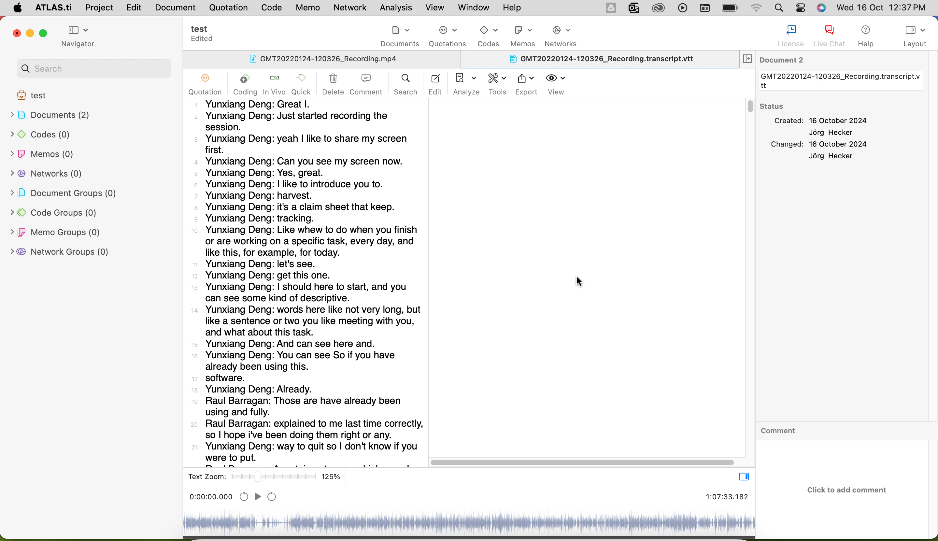
Task: Toggle the inspector panel button near Text Zoom
Action: coord(744,477)
